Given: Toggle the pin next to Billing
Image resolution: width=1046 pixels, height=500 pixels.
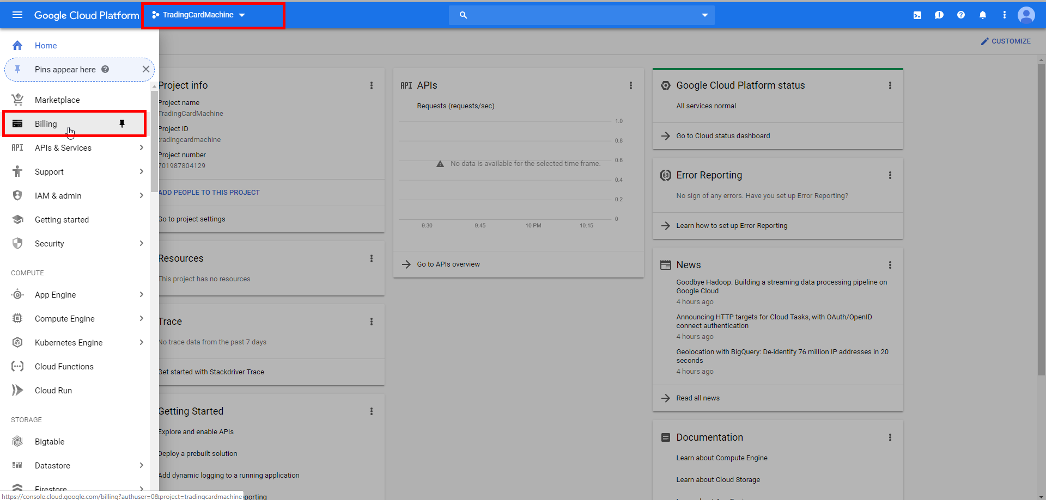Looking at the screenshot, I should [122, 124].
